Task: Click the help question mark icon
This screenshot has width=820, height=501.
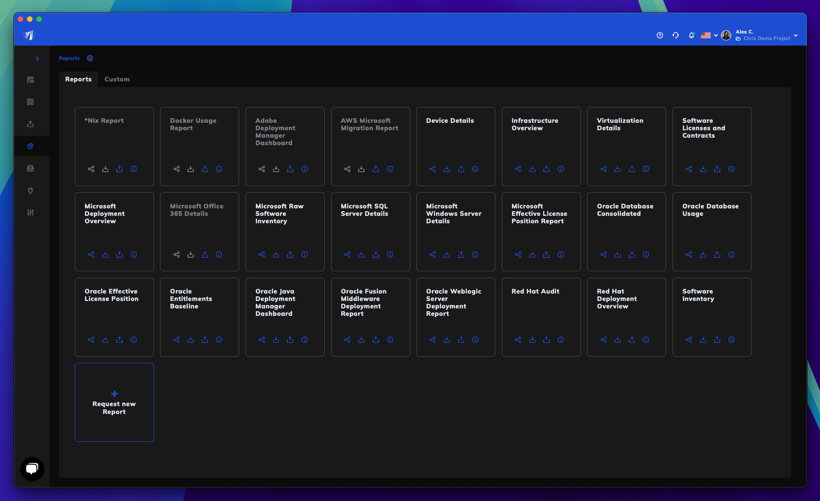Action: (x=660, y=35)
